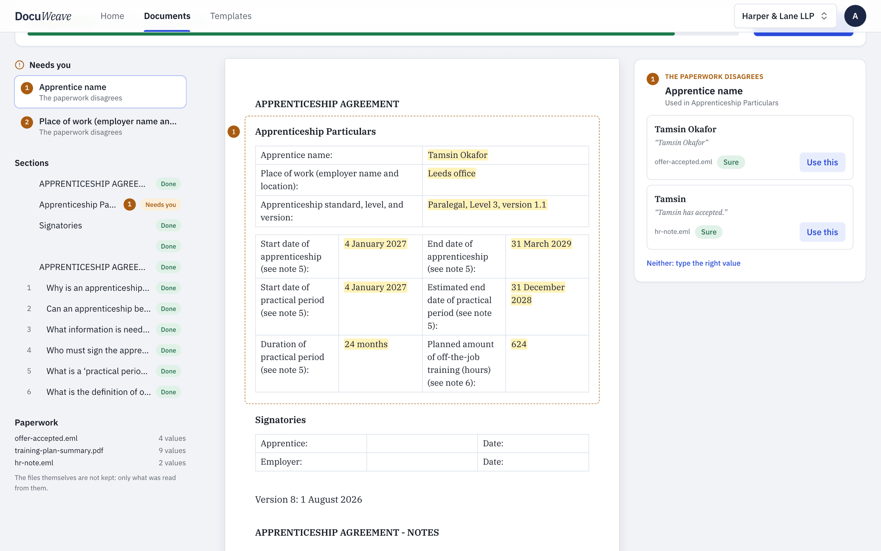Select the Documents tab
This screenshot has height=551, width=881.
[x=167, y=16]
